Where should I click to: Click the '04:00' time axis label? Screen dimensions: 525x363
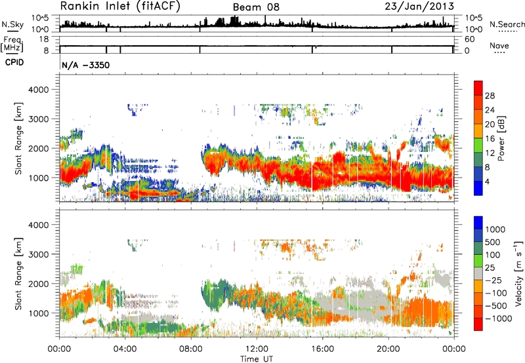125,349
